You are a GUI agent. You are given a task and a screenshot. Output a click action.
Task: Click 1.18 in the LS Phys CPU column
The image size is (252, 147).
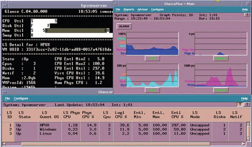click(x=73, y=125)
